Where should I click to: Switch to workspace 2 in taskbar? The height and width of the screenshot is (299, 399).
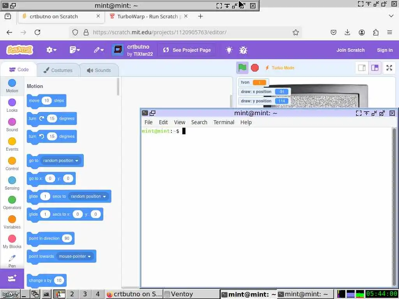[72, 294]
